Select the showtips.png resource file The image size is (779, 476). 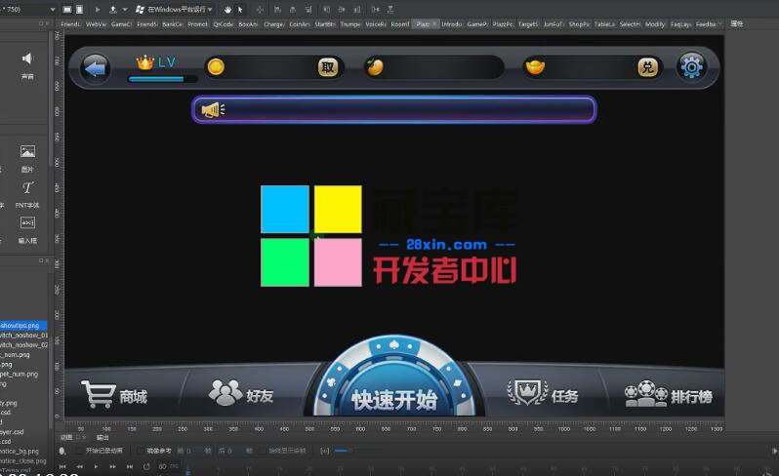click(23, 326)
